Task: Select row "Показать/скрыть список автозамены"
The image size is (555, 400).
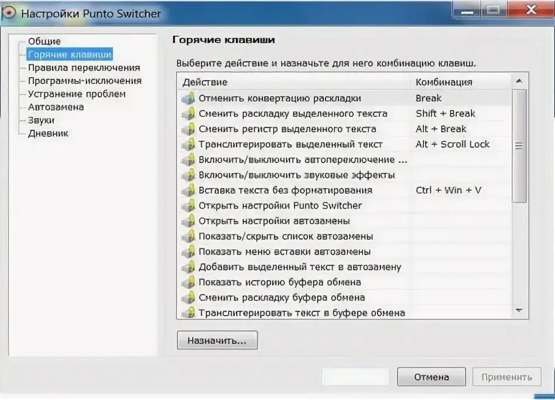Action: (x=345, y=236)
